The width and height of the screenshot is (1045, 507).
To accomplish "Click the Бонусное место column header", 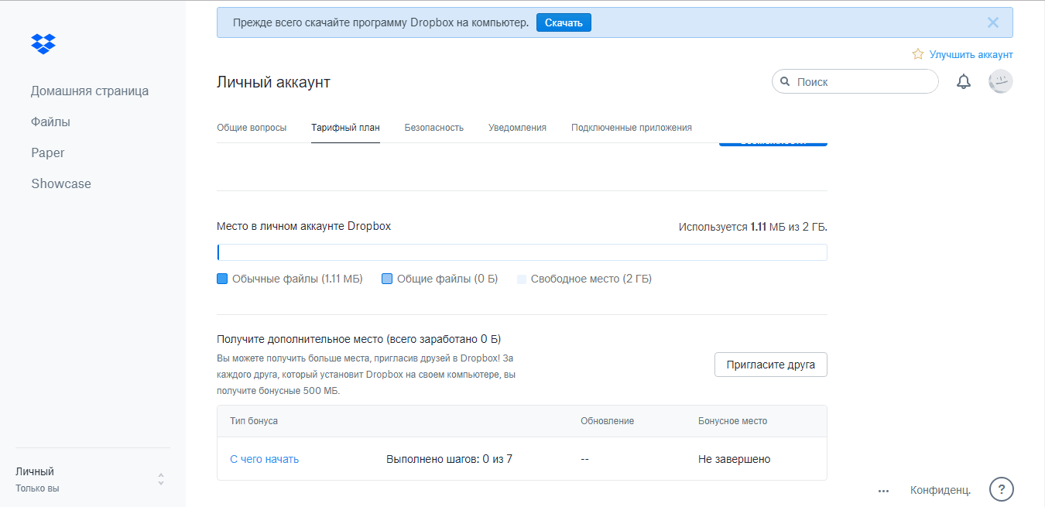I will point(733,421).
